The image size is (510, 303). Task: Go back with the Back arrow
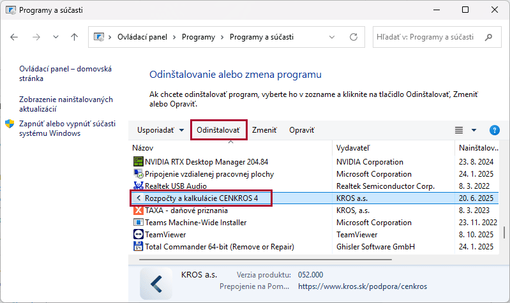tap(15, 38)
